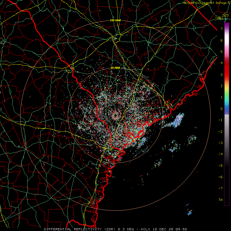Screen dimensions: 231x231
Task: Click the "100 NMI" range ring label
Action: coord(115,20)
